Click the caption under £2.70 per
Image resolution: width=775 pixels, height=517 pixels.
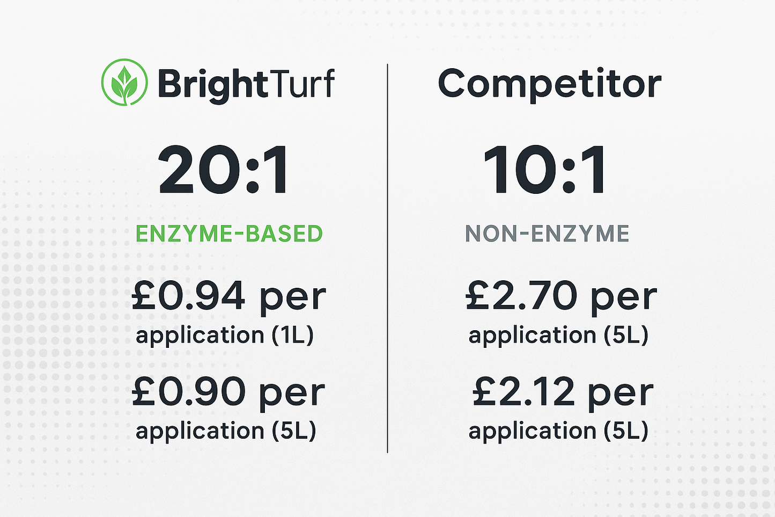coord(558,336)
